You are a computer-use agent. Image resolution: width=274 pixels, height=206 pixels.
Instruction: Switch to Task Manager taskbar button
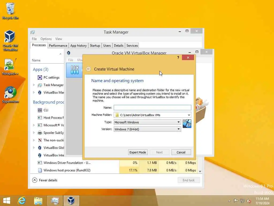click(55, 201)
